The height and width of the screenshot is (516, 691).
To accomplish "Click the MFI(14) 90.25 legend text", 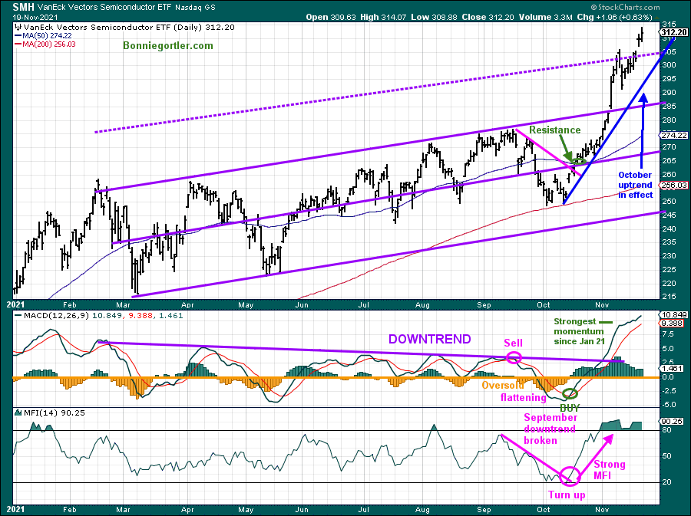I will point(55,412).
